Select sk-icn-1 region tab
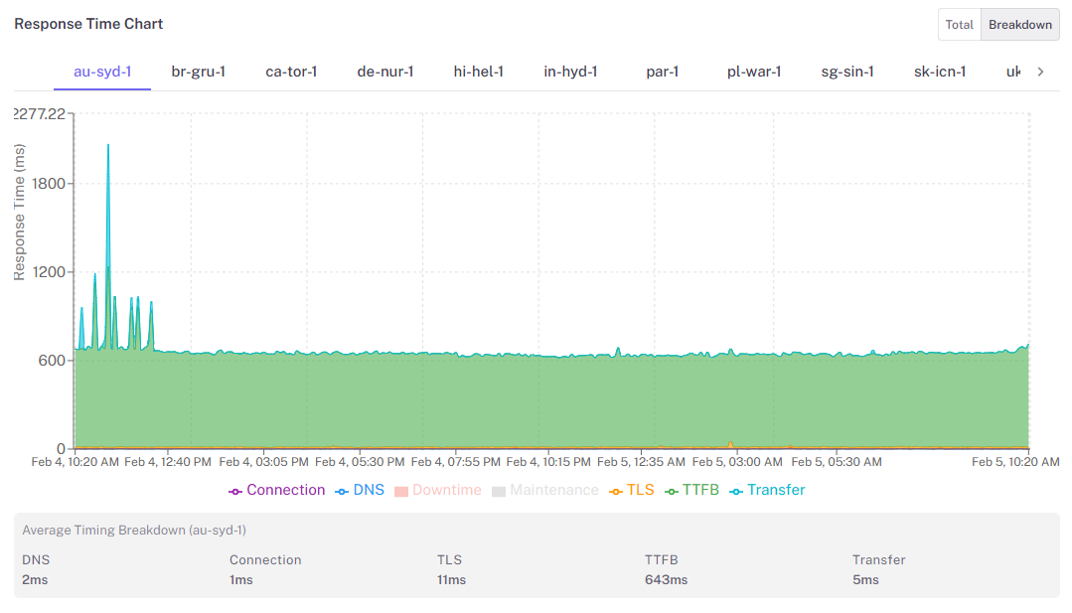The image size is (1072, 613). 940,72
